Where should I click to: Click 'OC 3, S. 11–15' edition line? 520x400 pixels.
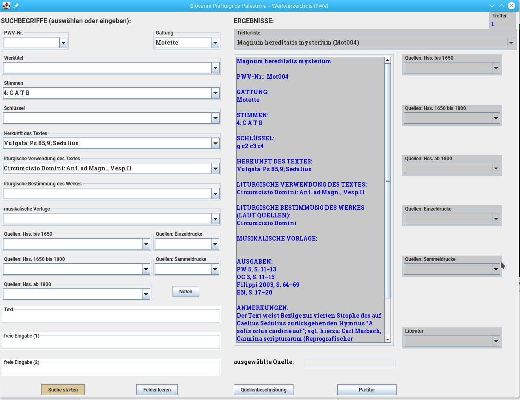pos(256,277)
